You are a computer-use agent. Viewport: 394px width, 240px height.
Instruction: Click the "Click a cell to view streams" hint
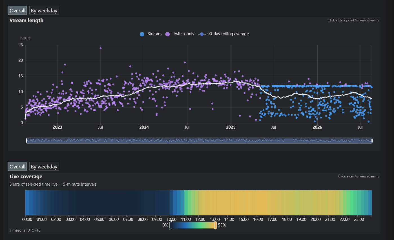(x=358, y=176)
